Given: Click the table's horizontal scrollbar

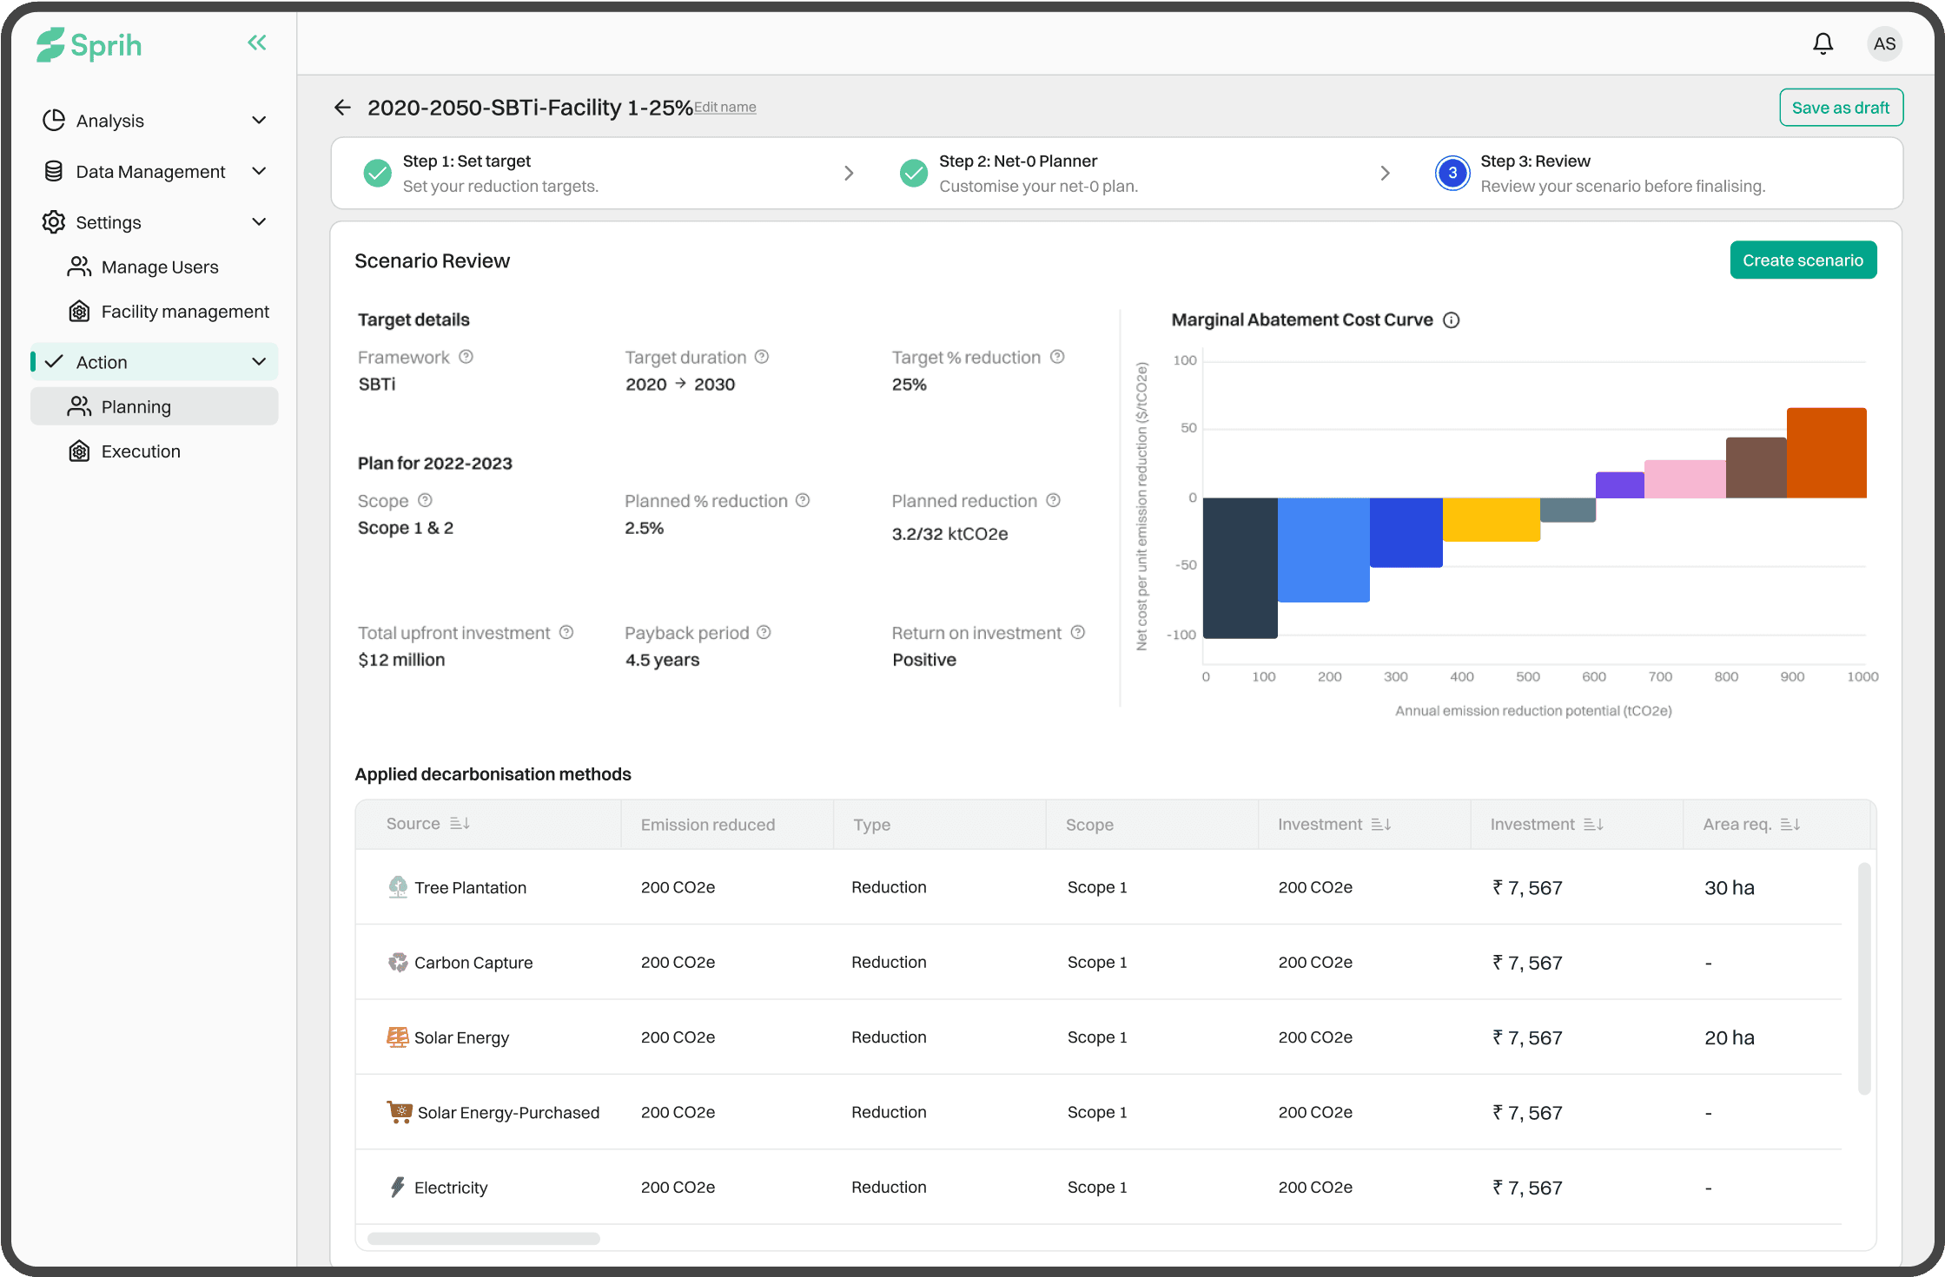Looking at the screenshot, I should tap(483, 1238).
